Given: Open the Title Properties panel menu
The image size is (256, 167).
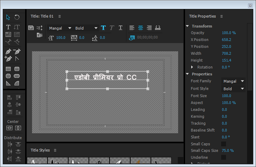Looking at the screenshot, I should click(x=222, y=16).
